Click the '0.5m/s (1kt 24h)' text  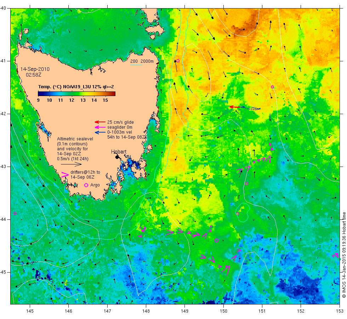pos(73,159)
